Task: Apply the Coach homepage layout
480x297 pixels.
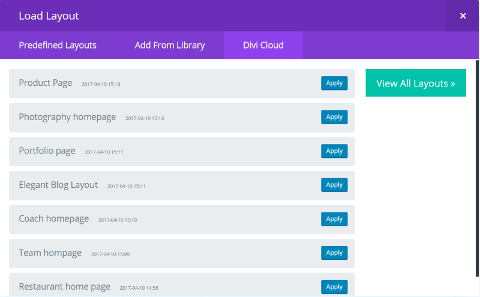Action: 334,219
